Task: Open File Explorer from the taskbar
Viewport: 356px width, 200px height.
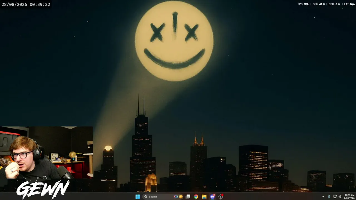Action: [204, 197]
